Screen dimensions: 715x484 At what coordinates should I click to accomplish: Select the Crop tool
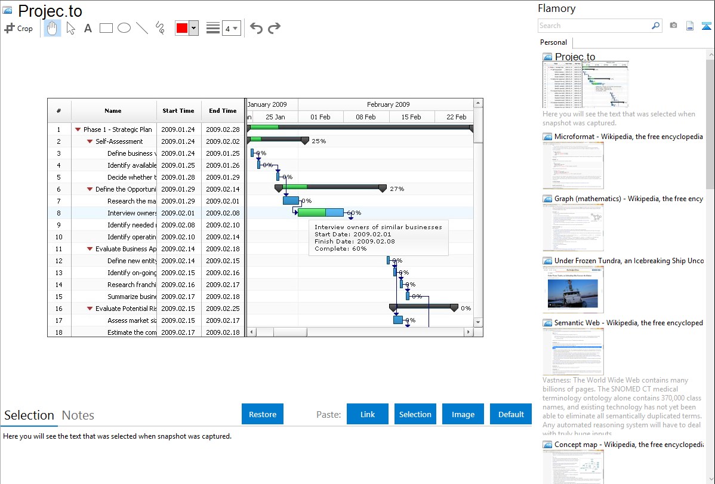click(x=19, y=28)
